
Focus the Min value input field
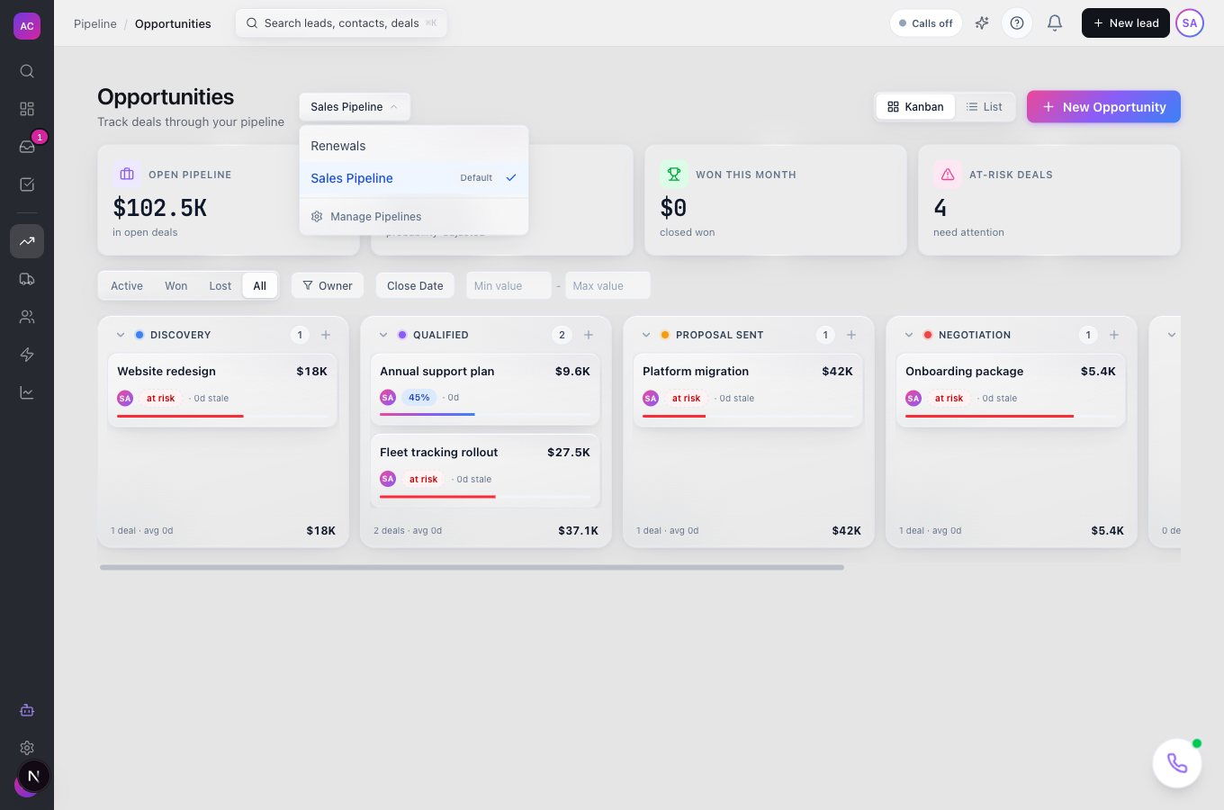(508, 286)
